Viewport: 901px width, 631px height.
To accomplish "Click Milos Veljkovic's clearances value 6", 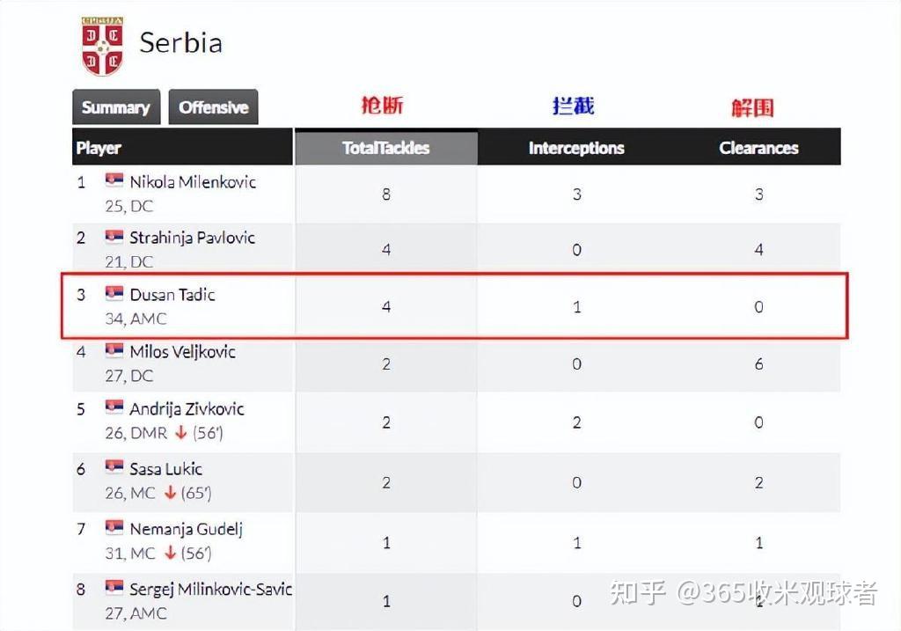I will coord(758,363).
